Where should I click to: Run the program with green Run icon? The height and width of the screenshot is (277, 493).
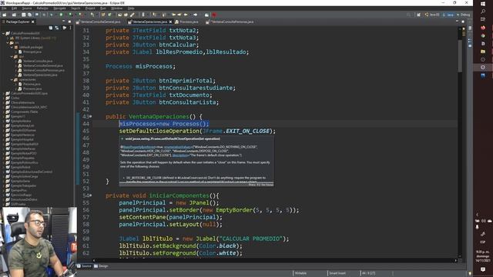point(62,15)
